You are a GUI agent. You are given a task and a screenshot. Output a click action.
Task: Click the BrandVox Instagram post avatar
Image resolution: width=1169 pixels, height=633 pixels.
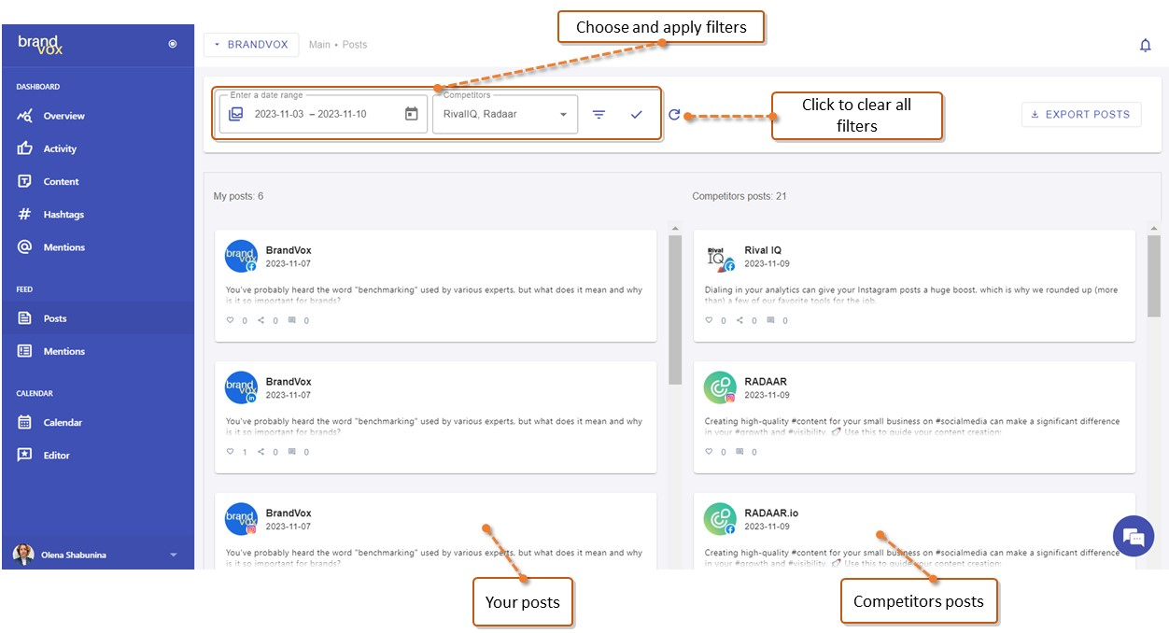[241, 519]
